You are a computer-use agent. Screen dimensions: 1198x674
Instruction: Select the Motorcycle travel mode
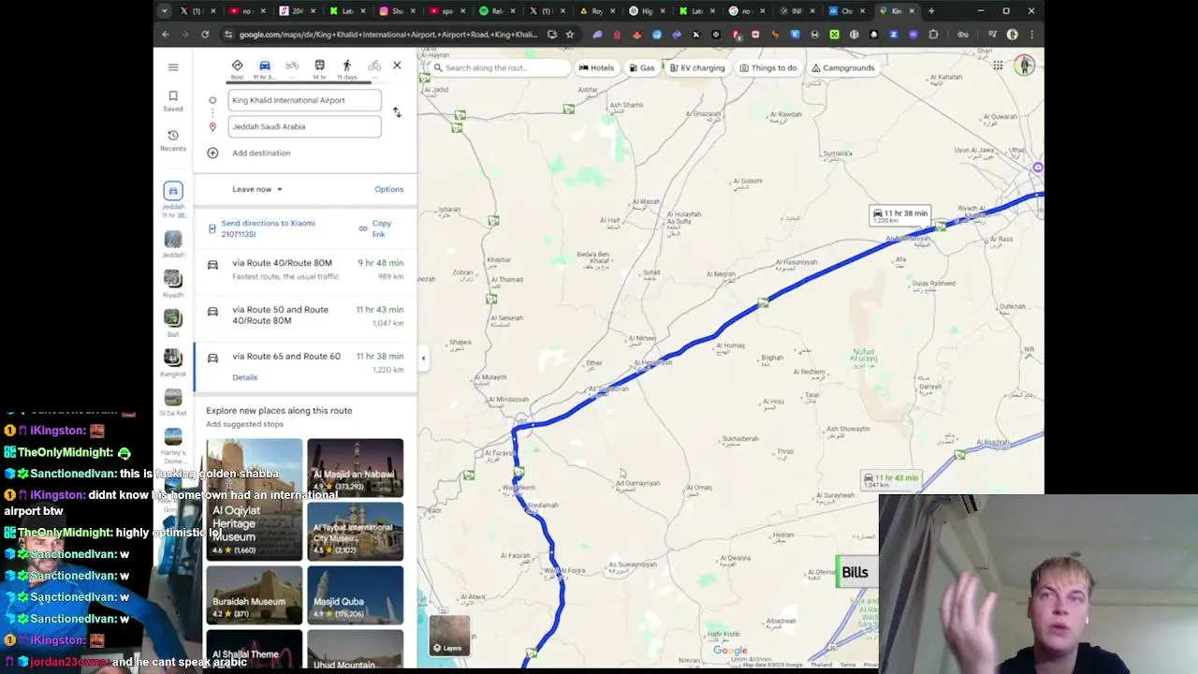tap(292, 67)
